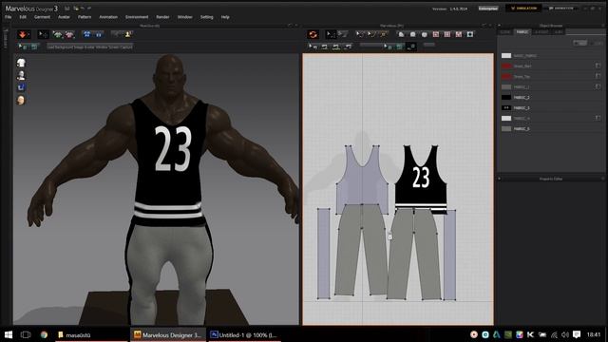
Task: Open the Library side tab on left edge
Action: click(6, 39)
